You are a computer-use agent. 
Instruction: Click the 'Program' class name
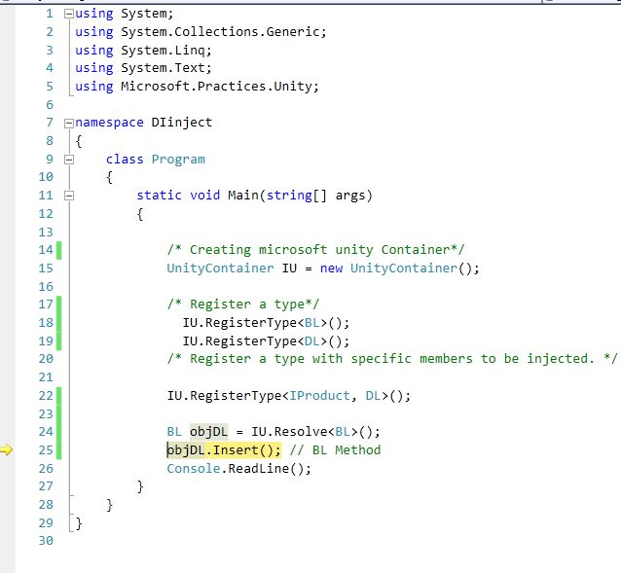pos(178,160)
